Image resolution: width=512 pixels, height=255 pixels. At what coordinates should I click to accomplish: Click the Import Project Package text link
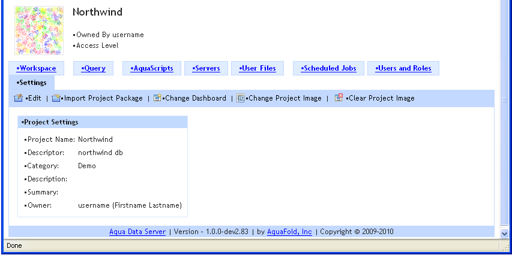[x=103, y=98]
